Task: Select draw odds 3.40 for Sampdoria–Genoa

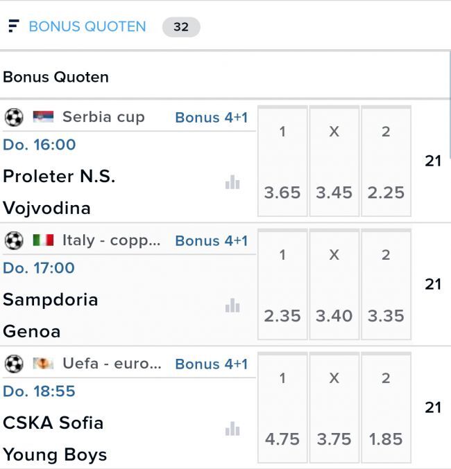Action: coord(334,315)
